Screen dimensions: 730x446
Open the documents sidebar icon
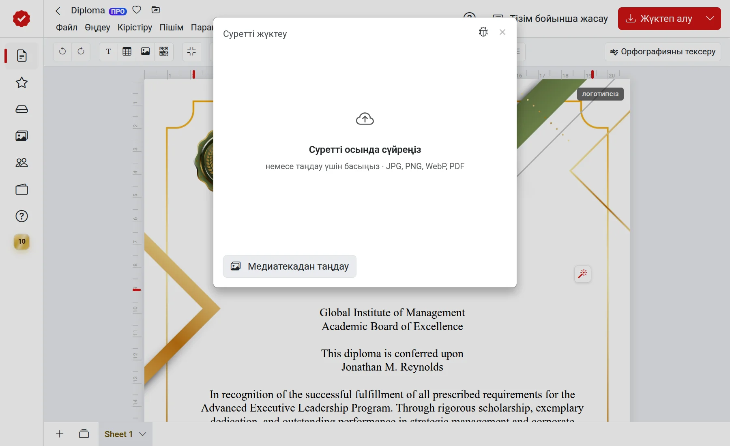pos(21,56)
